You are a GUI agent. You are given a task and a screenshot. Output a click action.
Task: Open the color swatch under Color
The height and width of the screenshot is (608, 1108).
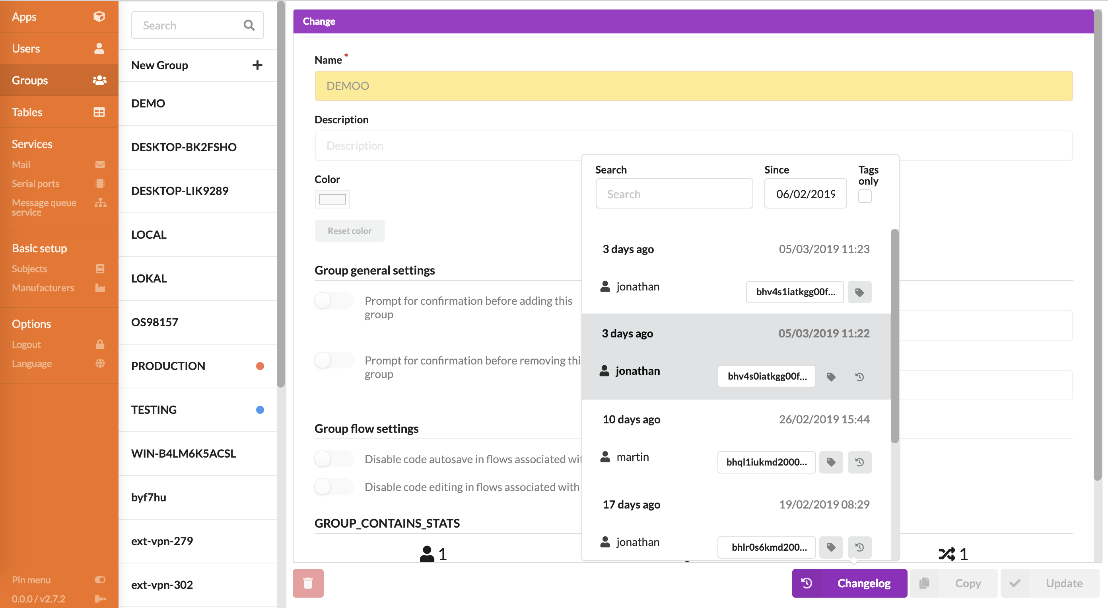332,199
